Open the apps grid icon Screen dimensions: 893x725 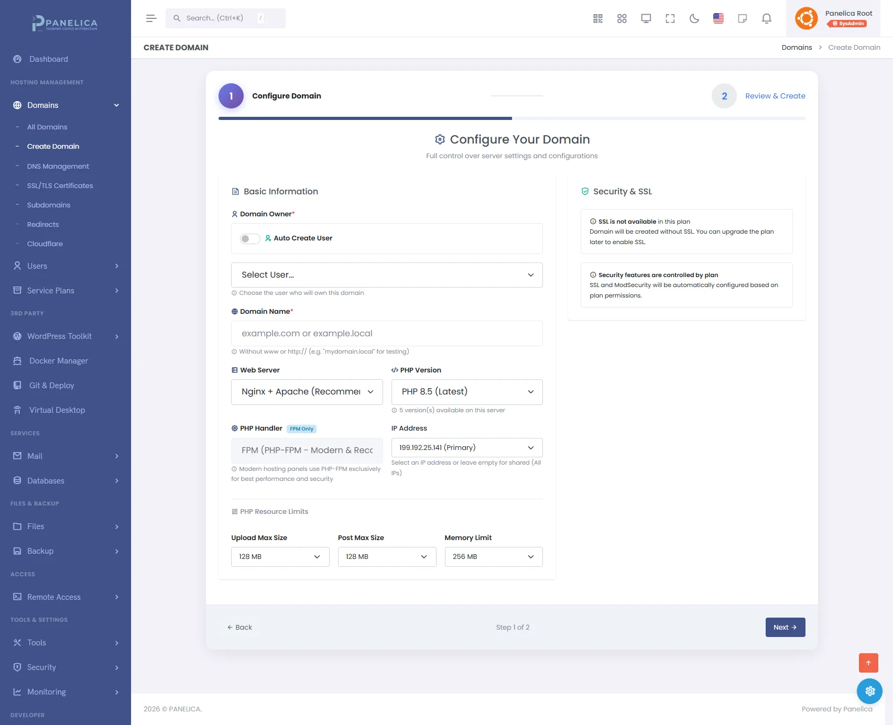[x=622, y=18]
